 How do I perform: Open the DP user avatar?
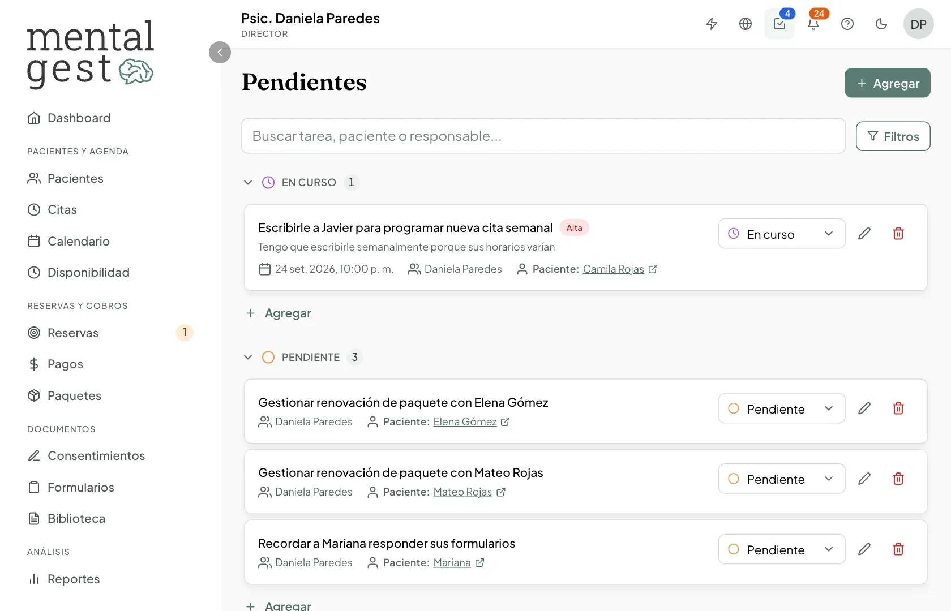919,24
